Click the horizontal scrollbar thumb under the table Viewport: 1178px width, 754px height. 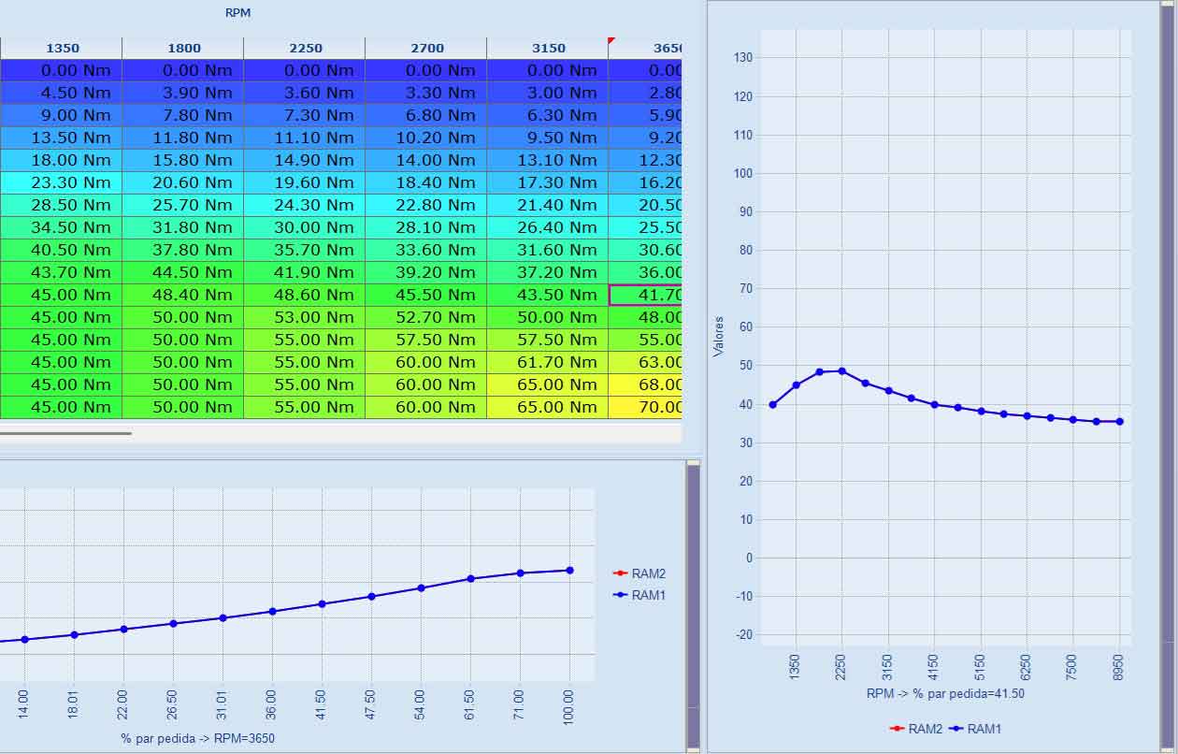[65, 433]
